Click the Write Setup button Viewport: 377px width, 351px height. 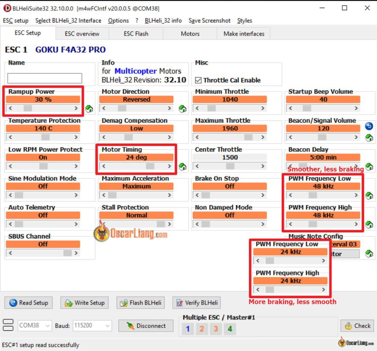click(x=84, y=303)
